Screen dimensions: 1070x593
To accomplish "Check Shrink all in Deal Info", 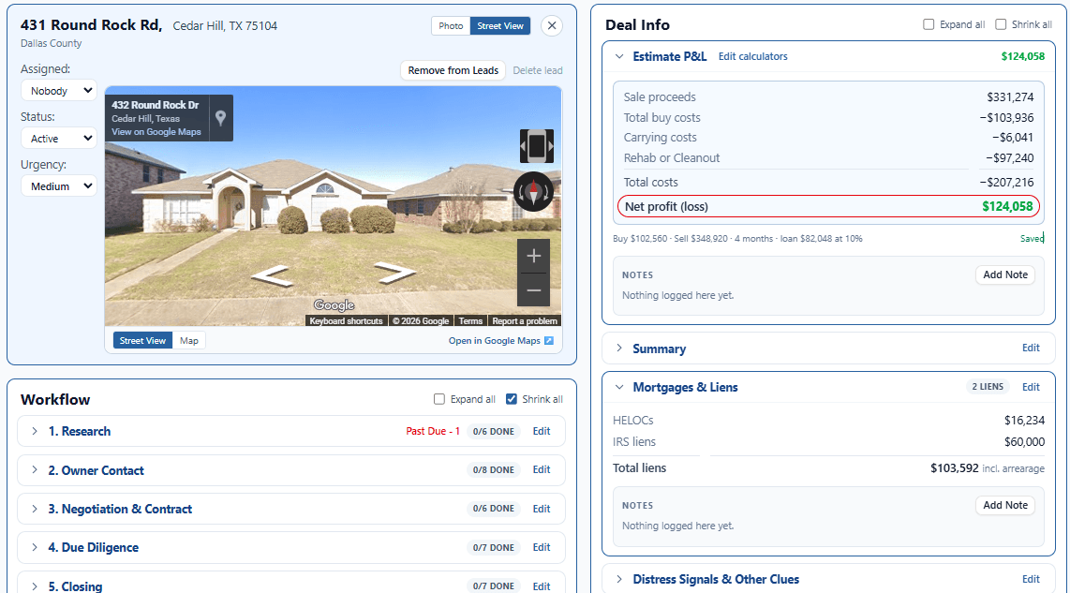I will (1001, 24).
